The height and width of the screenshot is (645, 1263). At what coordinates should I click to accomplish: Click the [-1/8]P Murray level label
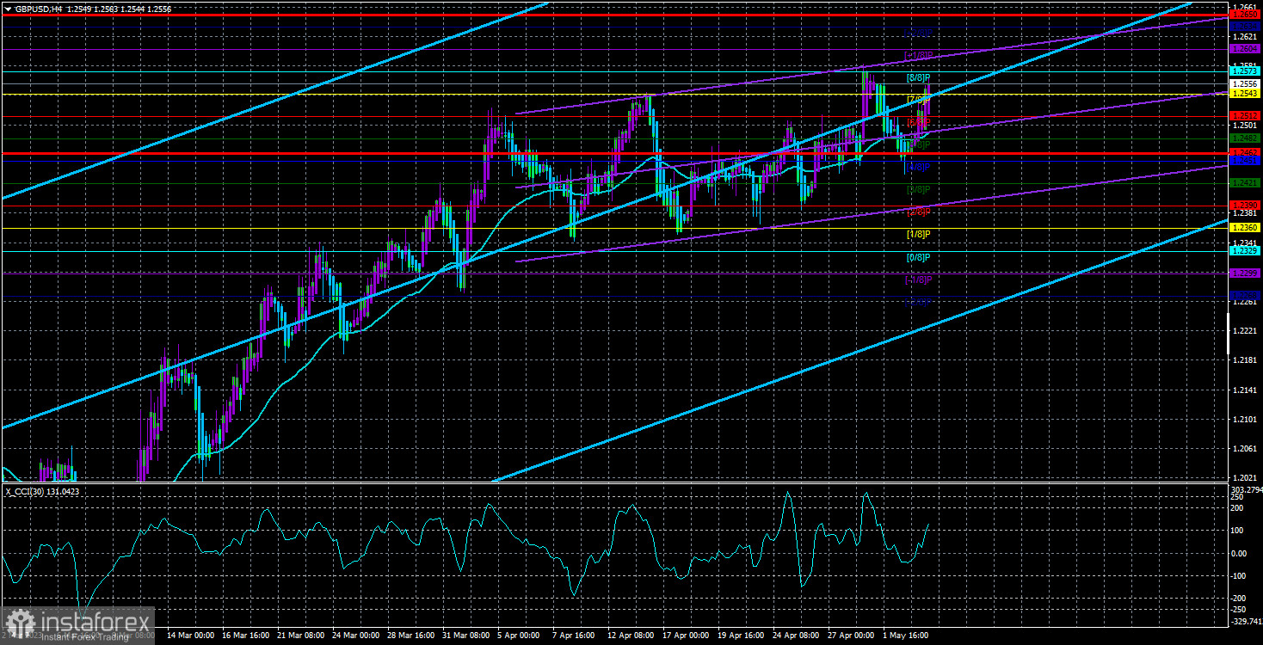[x=918, y=279]
